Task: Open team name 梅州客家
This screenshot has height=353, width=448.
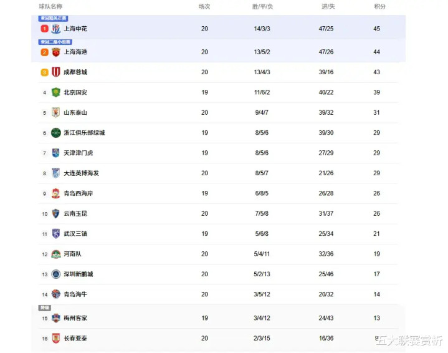Action: (75, 318)
